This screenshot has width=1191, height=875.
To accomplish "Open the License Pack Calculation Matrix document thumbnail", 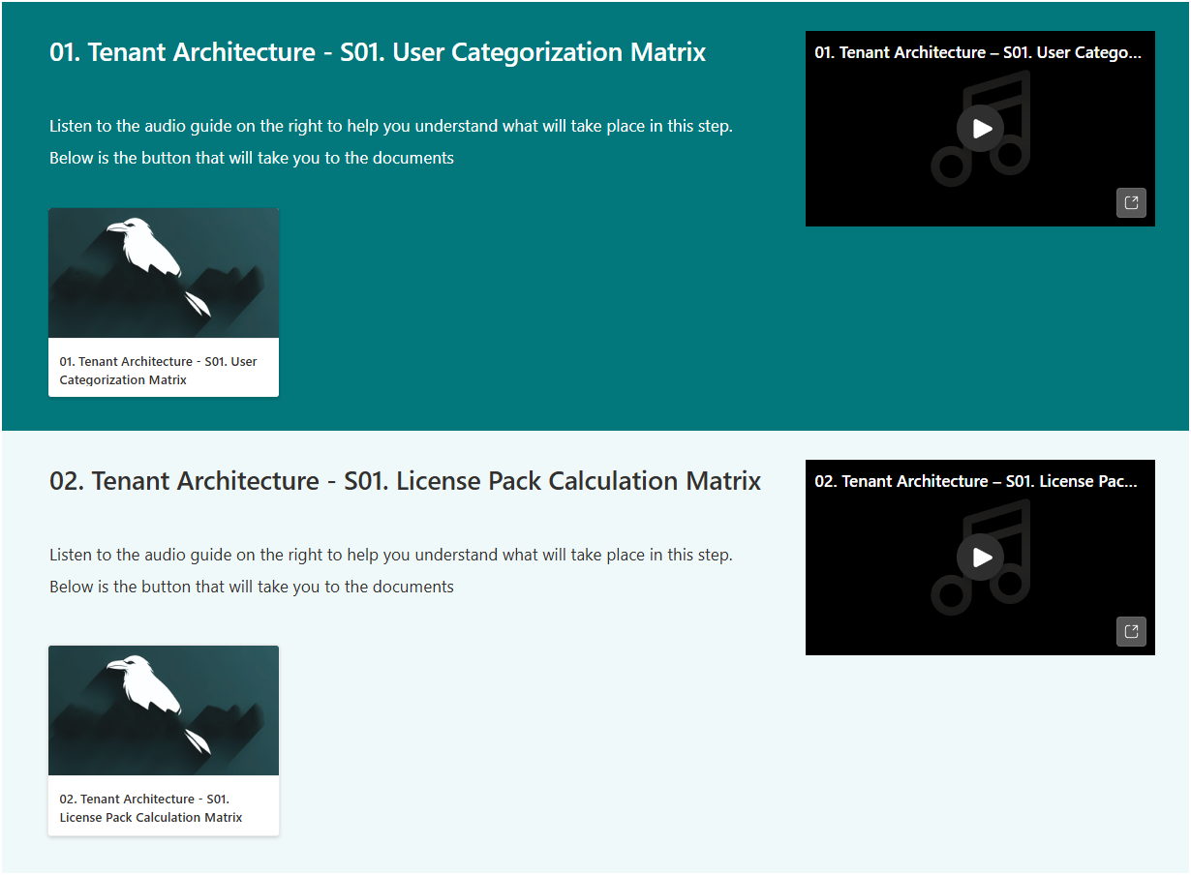I will [163, 709].
